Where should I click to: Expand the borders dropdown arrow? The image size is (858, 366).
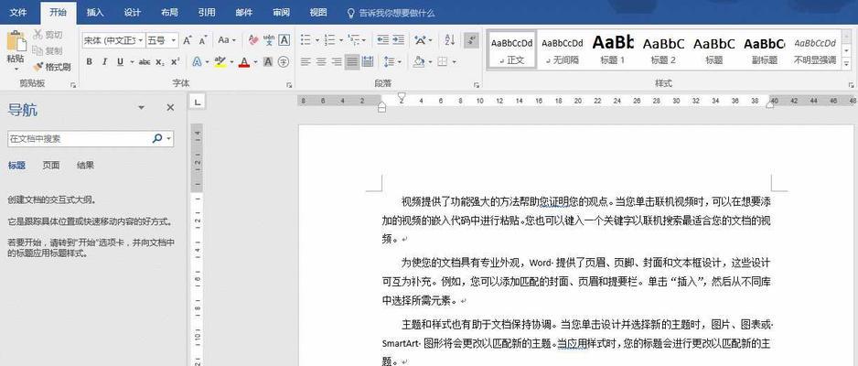point(455,62)
